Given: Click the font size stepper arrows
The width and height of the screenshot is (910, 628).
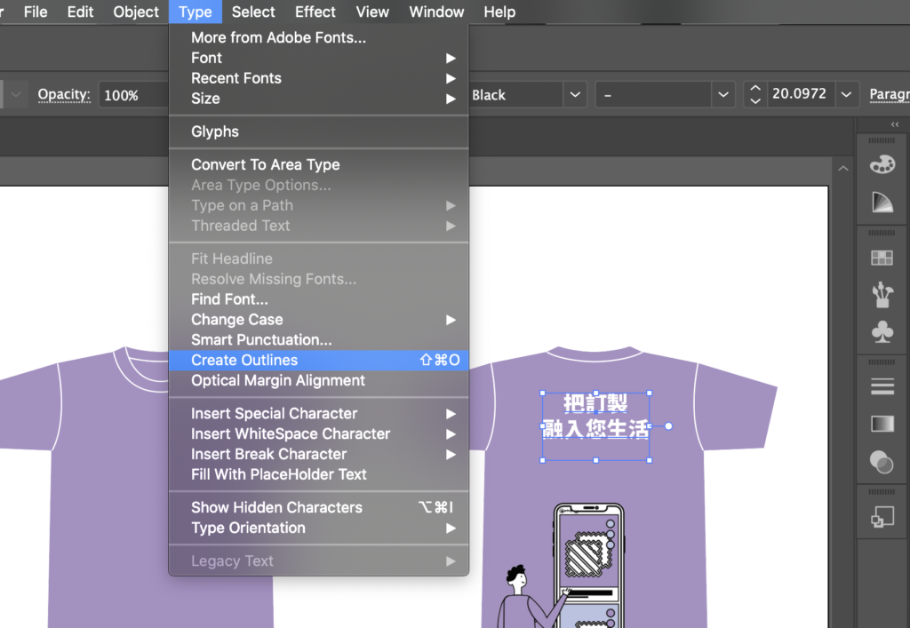Looking at the screenshot, I should point(754,94).
